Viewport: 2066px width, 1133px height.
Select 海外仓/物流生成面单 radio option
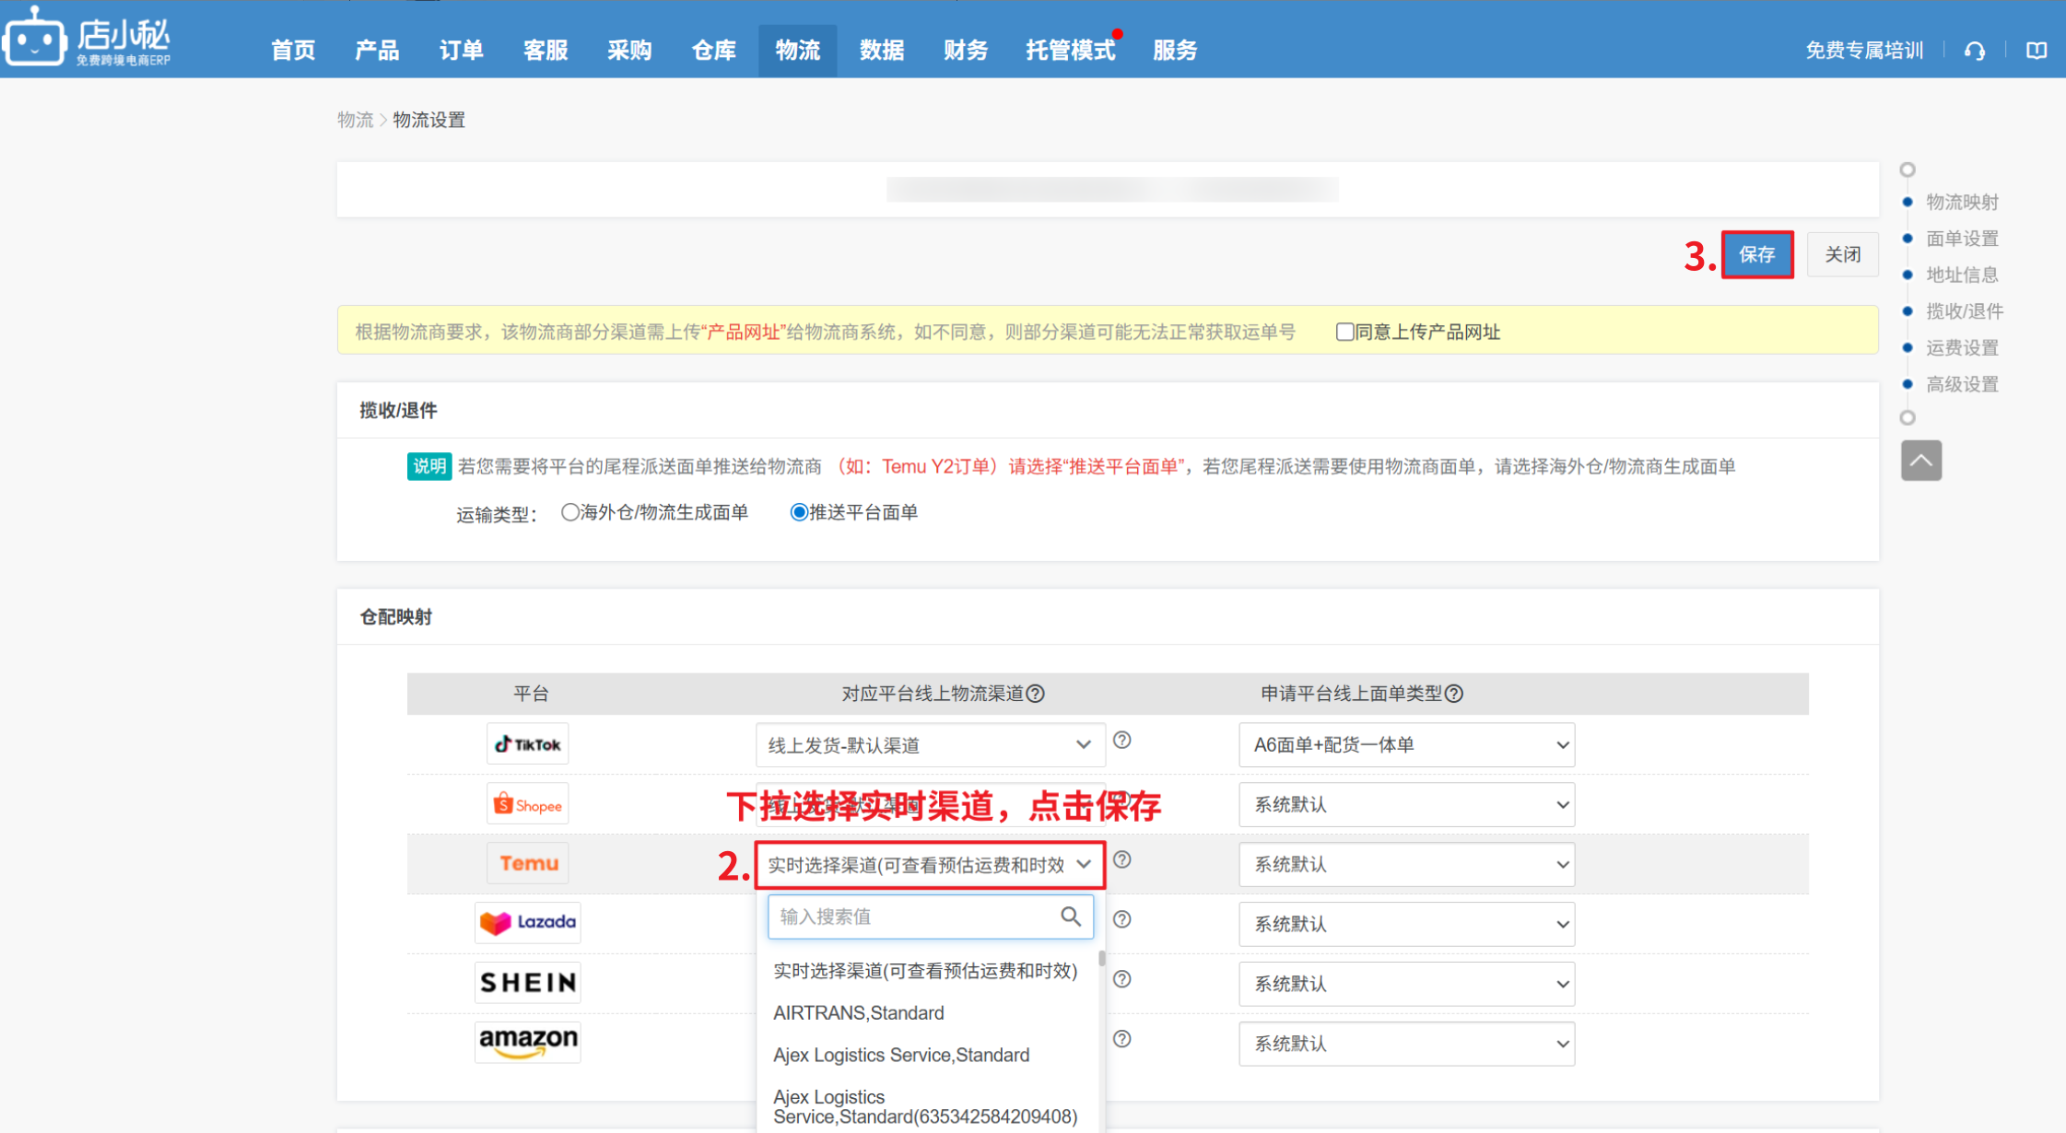pos(570,512)
